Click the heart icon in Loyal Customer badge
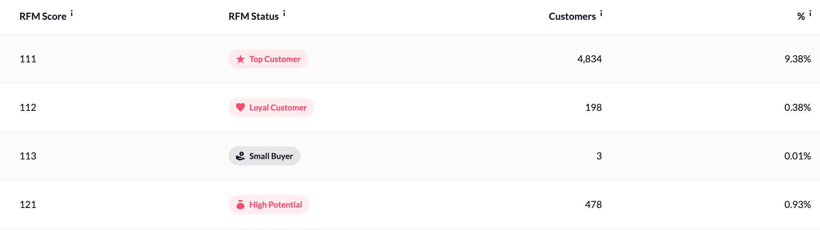 coord(240,108)
